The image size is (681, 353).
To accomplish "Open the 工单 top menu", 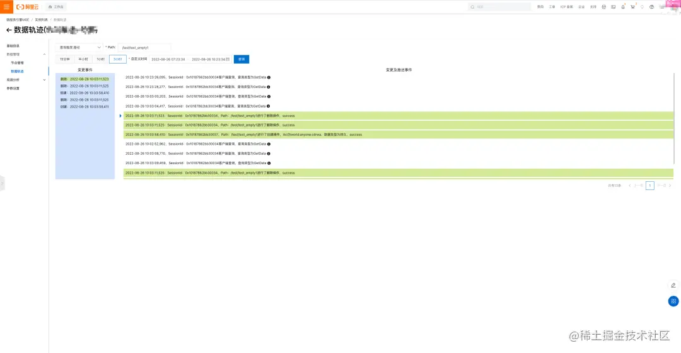I will pos(552,7).
